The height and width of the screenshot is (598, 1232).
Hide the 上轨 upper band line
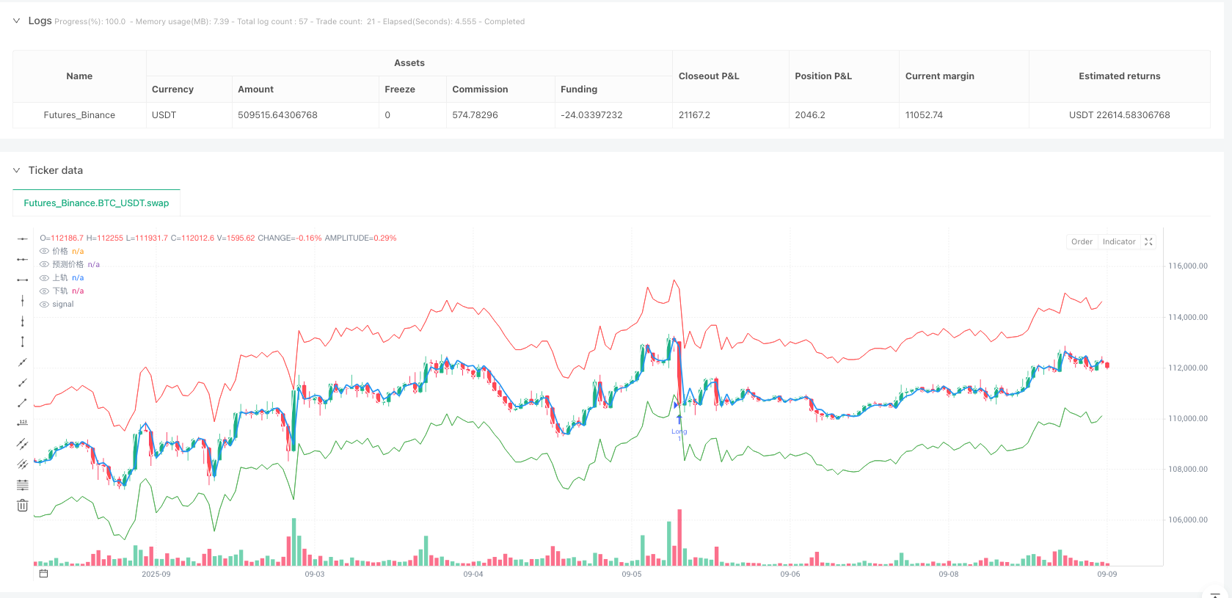pos(44,278)
